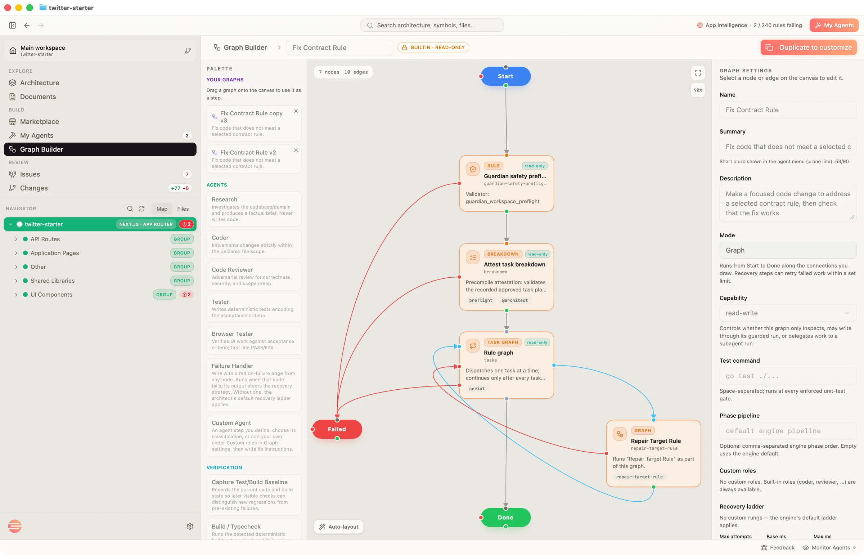Click the fit-to-screen canvas icon
This screenshot has width=864, height=555.
(x=698, y=73)
